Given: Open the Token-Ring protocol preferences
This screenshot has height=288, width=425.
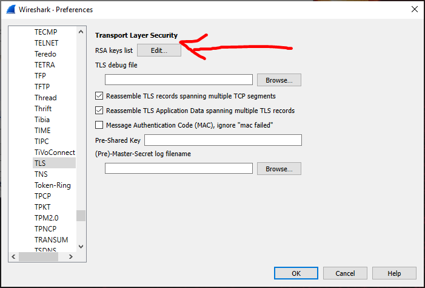Looking at the screenshot, I should [52, 185].
